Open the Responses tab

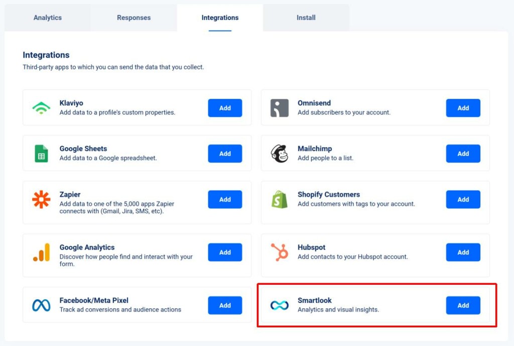coord(134,18)
